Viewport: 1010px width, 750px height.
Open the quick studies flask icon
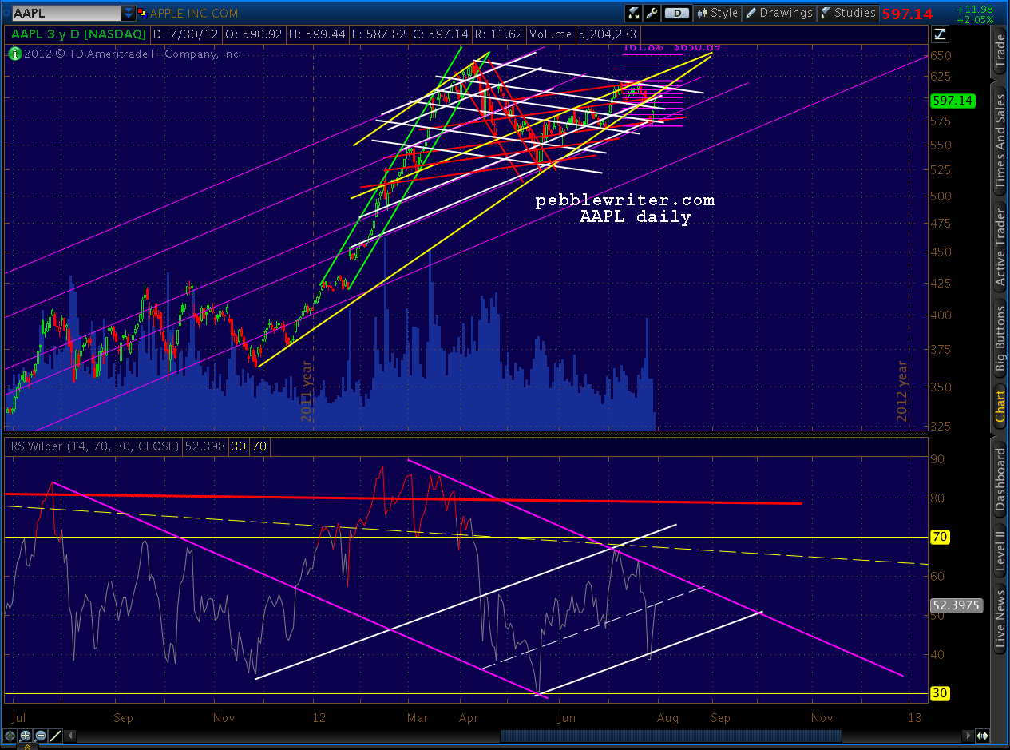coord(635,13)
